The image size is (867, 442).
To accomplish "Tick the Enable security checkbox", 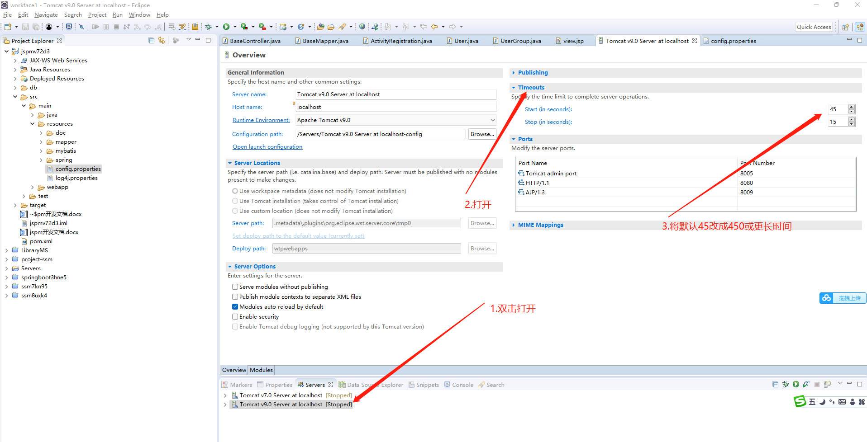I will [235, 317].
